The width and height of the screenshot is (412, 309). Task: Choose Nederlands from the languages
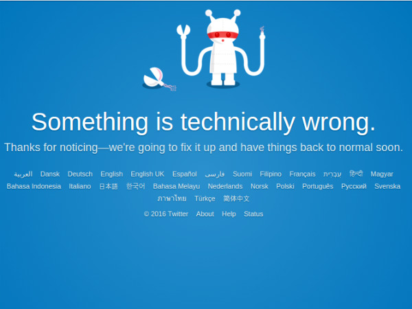[x=225, y=186]
